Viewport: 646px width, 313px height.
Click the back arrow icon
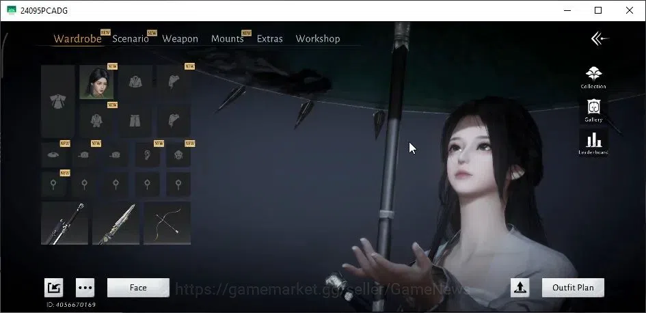tap(600, 39)
